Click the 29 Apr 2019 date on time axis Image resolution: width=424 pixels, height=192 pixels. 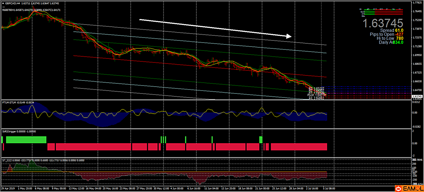point(8,189)
